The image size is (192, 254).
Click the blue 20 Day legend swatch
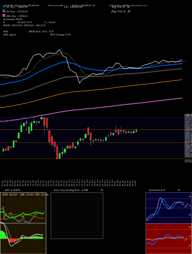(4, 7)
